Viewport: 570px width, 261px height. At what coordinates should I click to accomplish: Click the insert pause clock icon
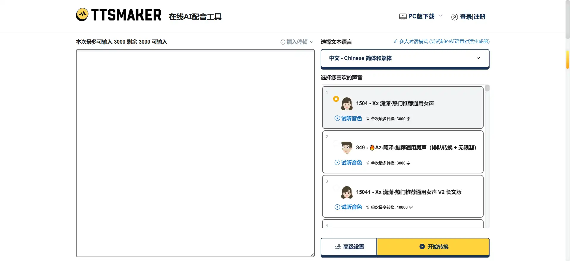283,42
